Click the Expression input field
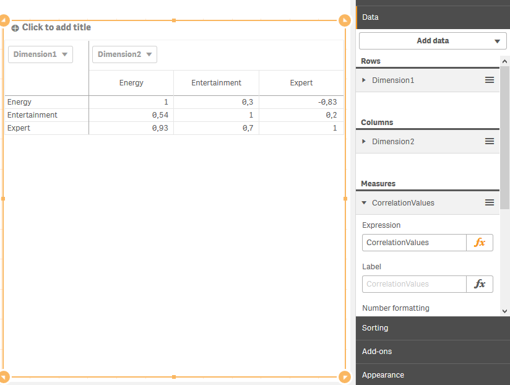This screenshot has width=510, height=385. [x=413, y=243]
